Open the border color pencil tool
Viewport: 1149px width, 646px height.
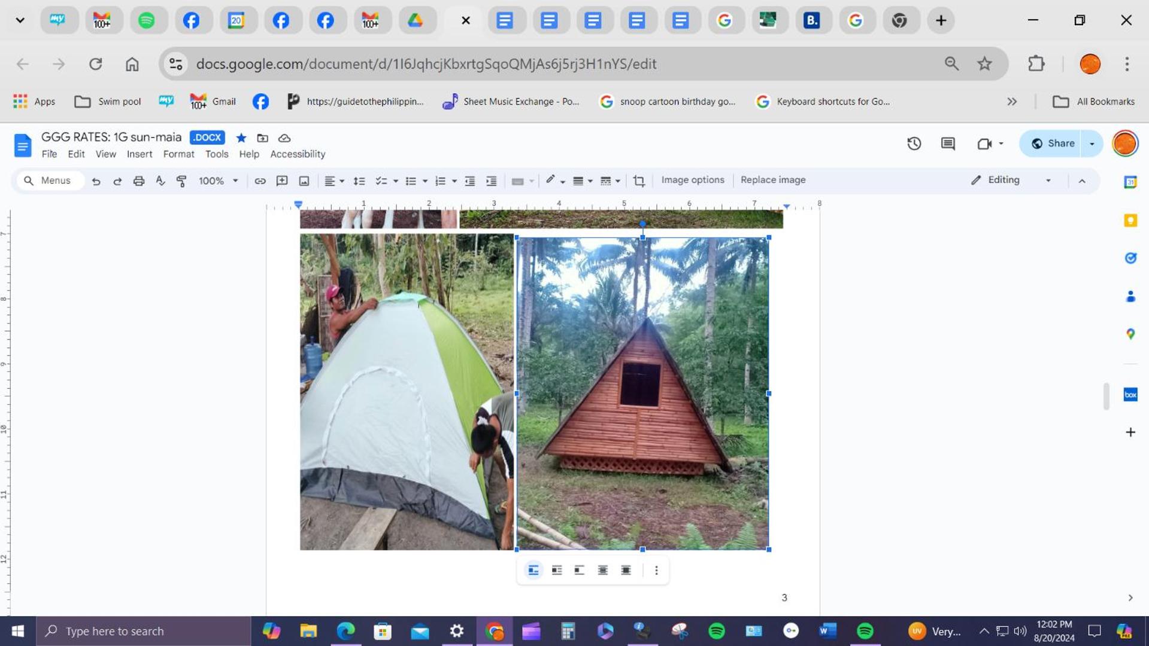pos(550,180)
